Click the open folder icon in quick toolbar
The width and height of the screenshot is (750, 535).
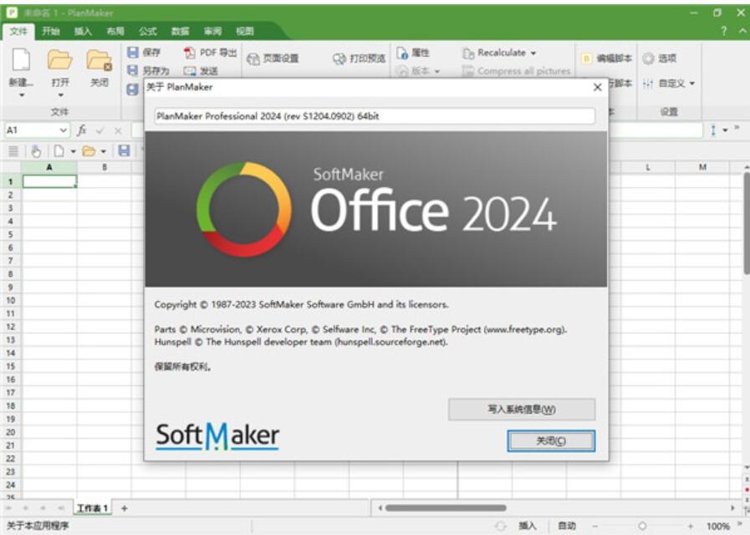(x=89, y=151)
